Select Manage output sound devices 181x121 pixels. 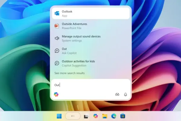point(91,38)
